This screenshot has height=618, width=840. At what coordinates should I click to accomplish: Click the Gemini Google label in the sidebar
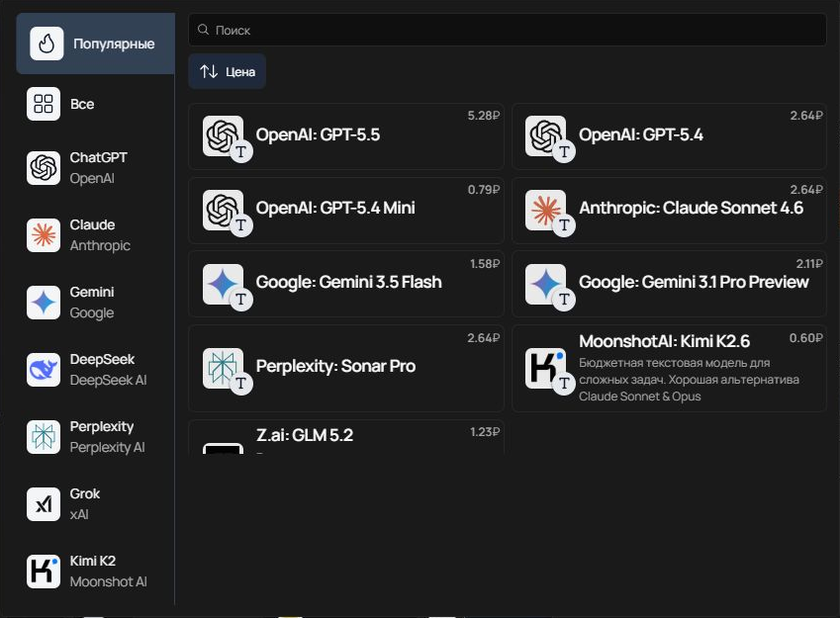coord(92,303)
